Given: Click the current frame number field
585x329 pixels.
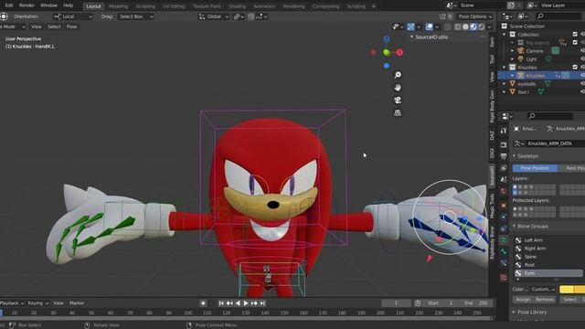Looking at the screenshot, I should point(396,303).
